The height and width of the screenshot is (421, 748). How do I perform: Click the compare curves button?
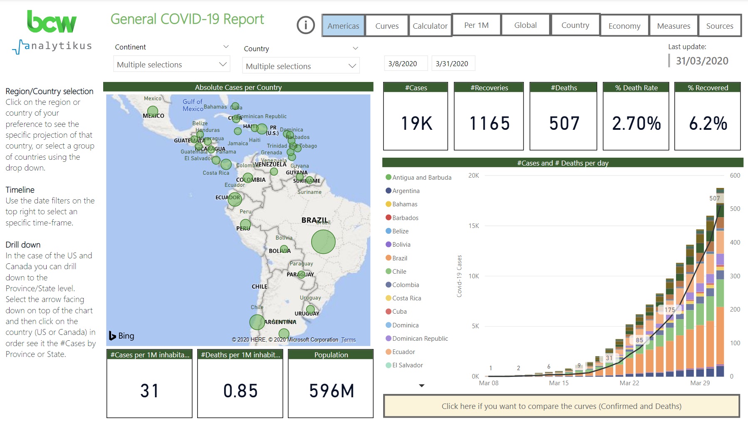[x=561, y=406]
